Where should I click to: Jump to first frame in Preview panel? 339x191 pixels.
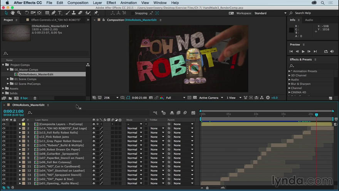291,51
